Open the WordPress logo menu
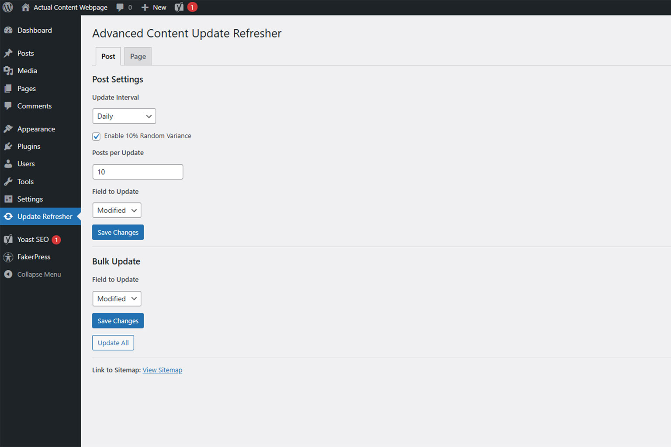The width and height of the screenshot is (671, 447). 7,7
